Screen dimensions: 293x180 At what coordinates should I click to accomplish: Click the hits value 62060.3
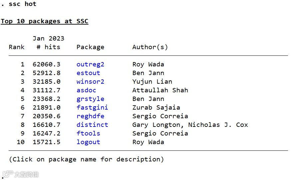point(46,64)
